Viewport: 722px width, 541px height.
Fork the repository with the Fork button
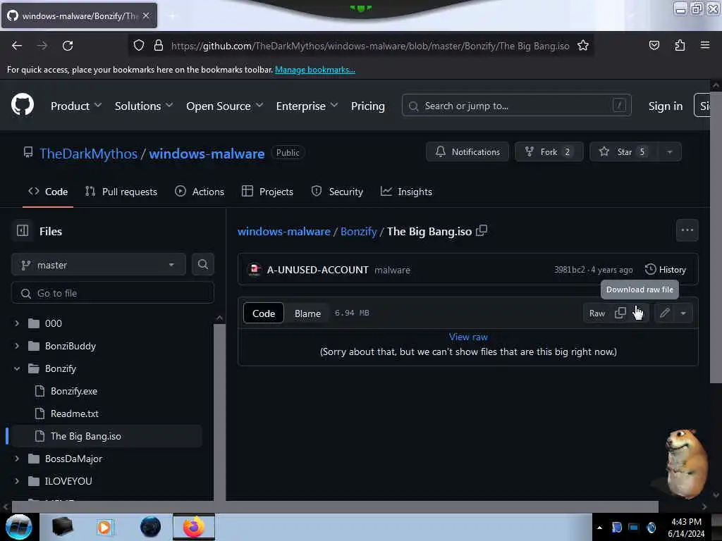coord(549,152)
